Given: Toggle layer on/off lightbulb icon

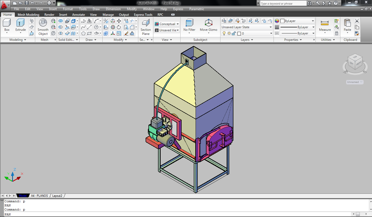Looking at the screenshot, I should tap(224, 33).
